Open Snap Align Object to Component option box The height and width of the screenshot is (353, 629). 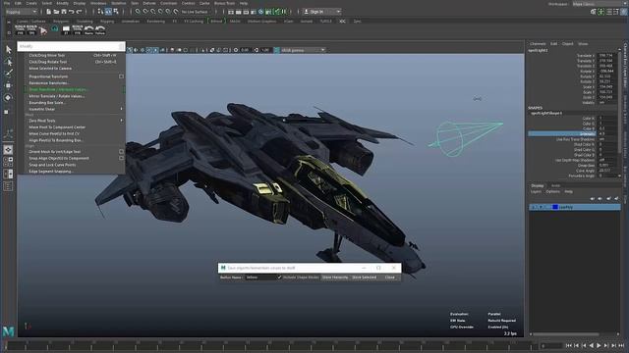(121, 158)
